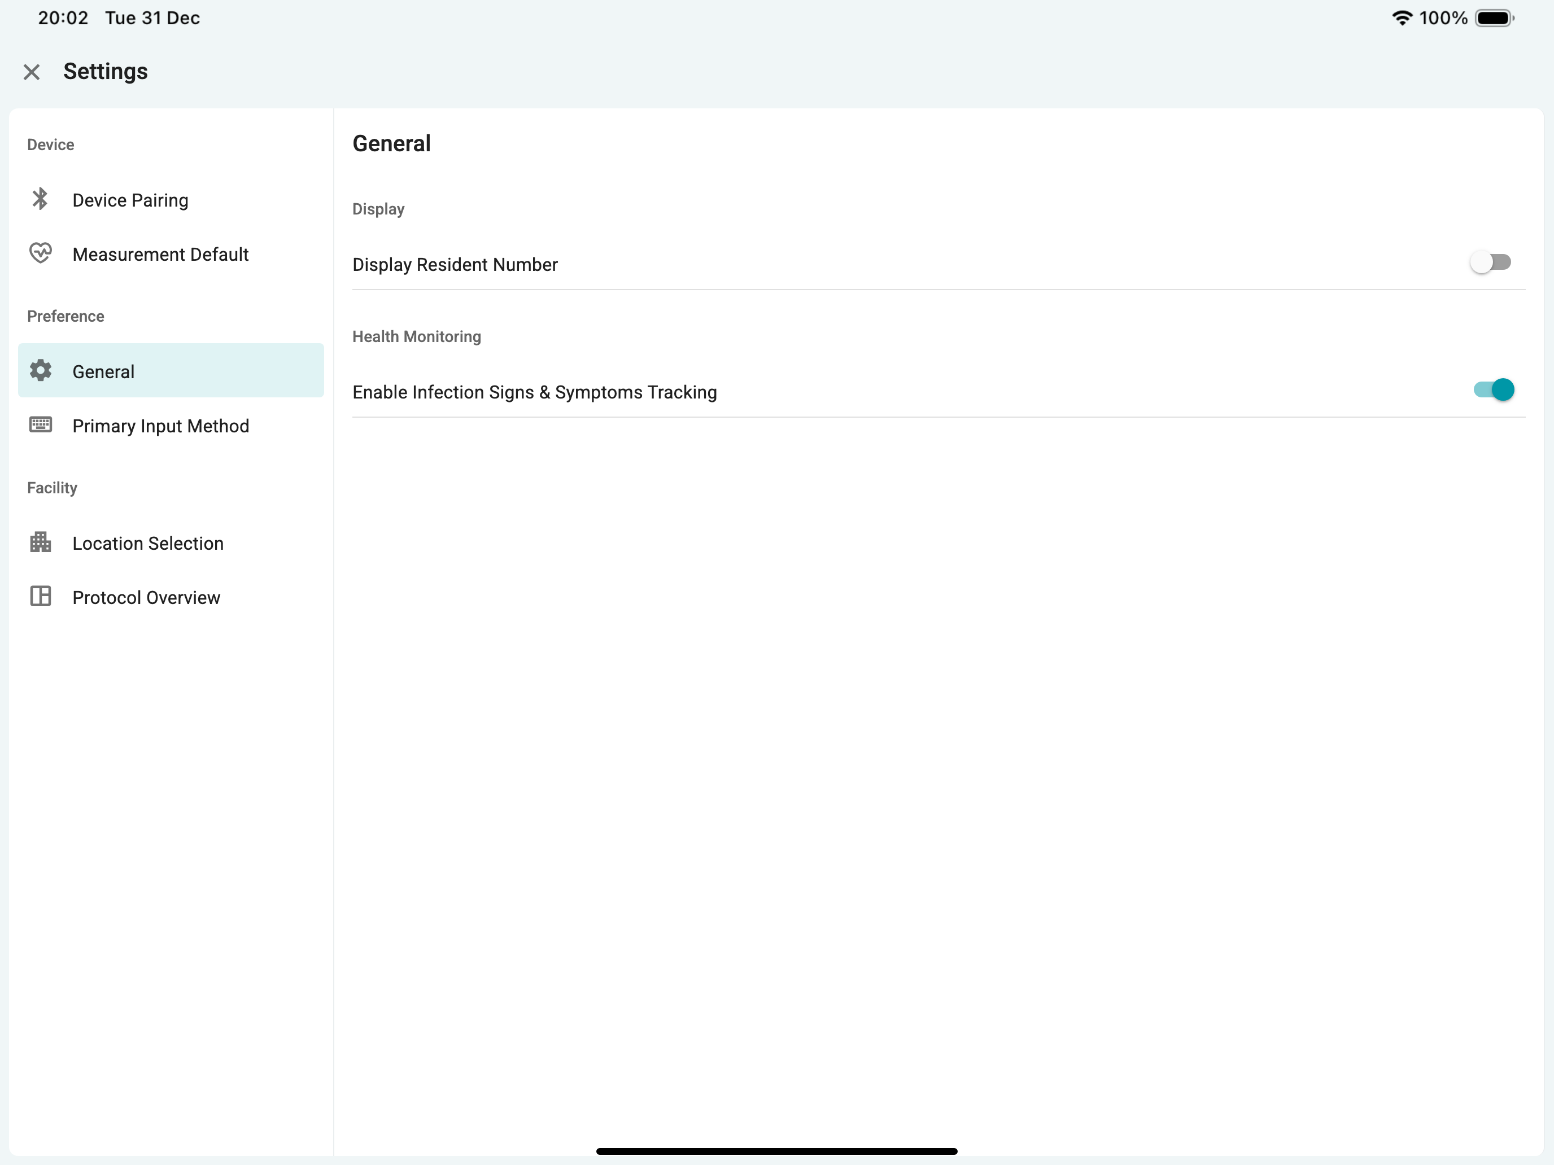Open Device Pairing settings
Image resolution: width=1554 pixels, height=1165 pixels.
click(171, 200)
